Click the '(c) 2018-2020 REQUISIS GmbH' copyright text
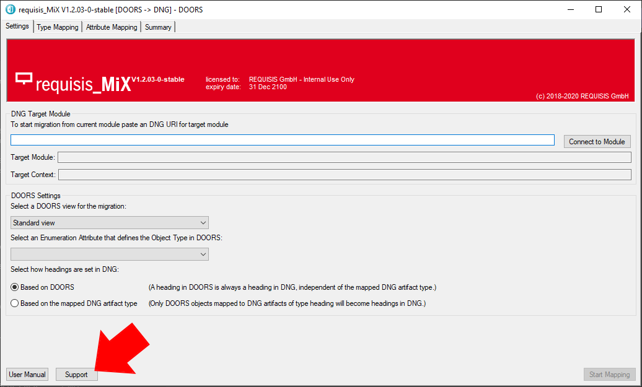This screenshot has height=387, width=642. click(583, 96)
